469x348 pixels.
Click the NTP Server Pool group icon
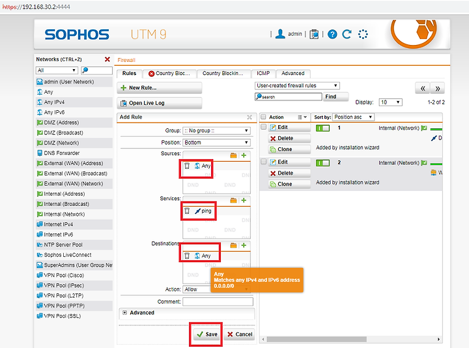point(40,245)
